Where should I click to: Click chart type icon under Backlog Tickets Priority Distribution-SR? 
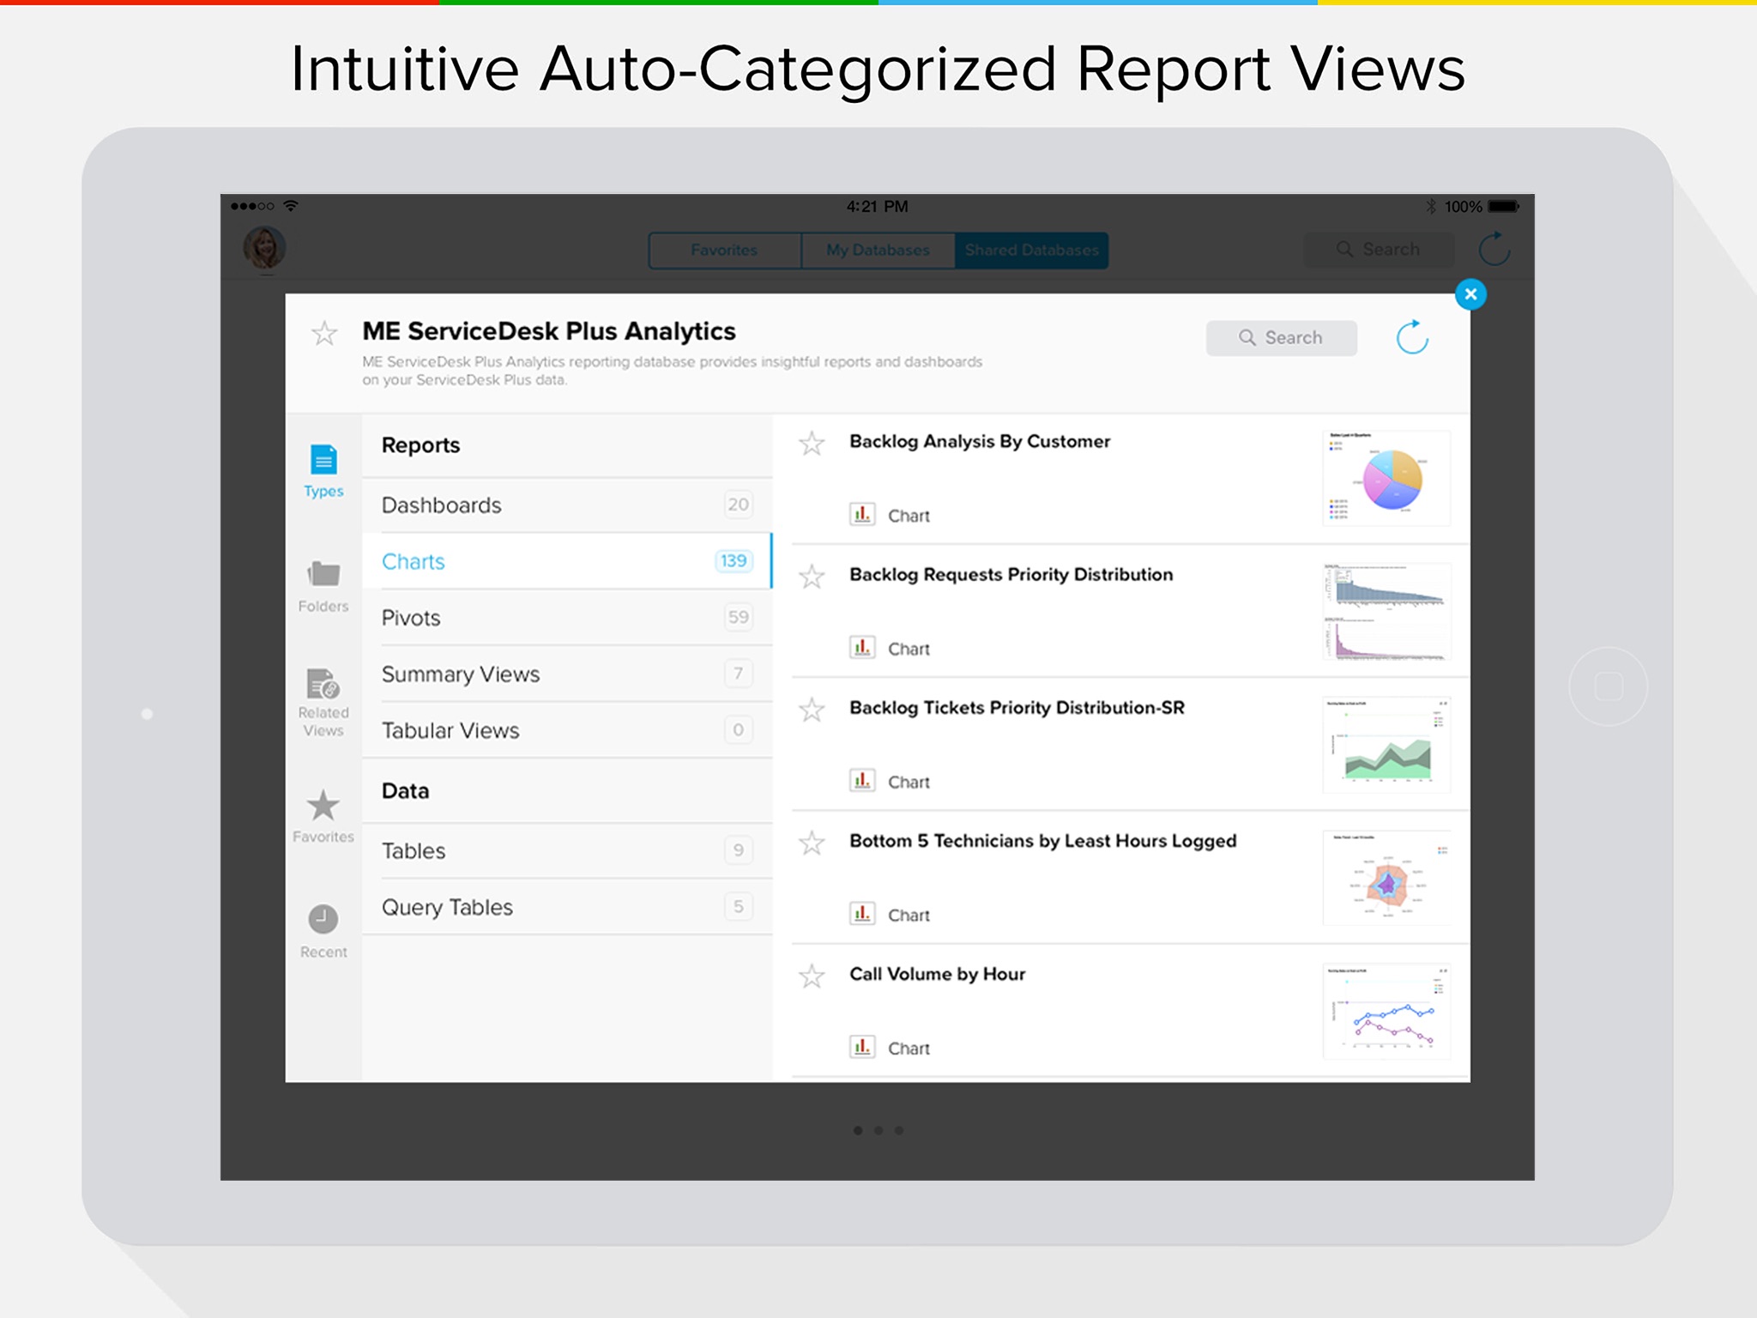click(x=862, y=780)
